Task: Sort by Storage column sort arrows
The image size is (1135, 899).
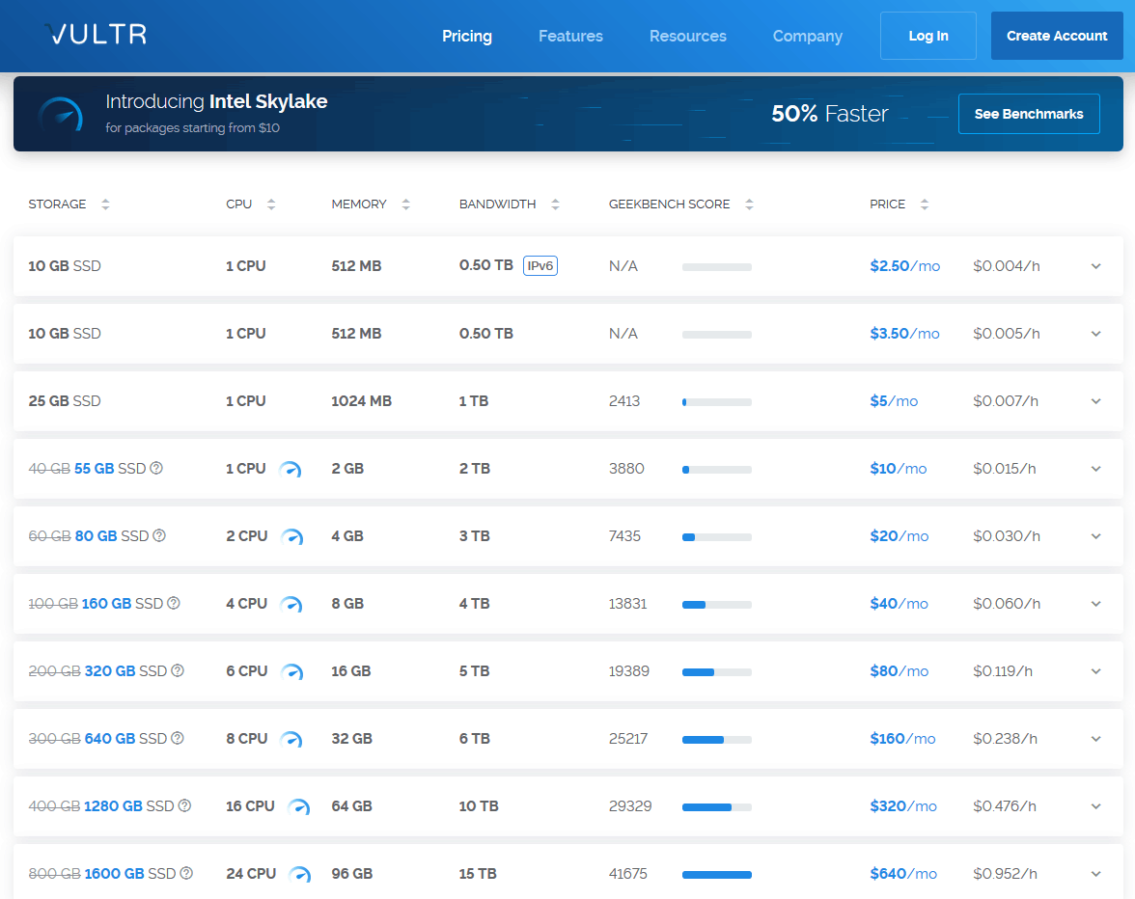Action: [x=106, y=204]
